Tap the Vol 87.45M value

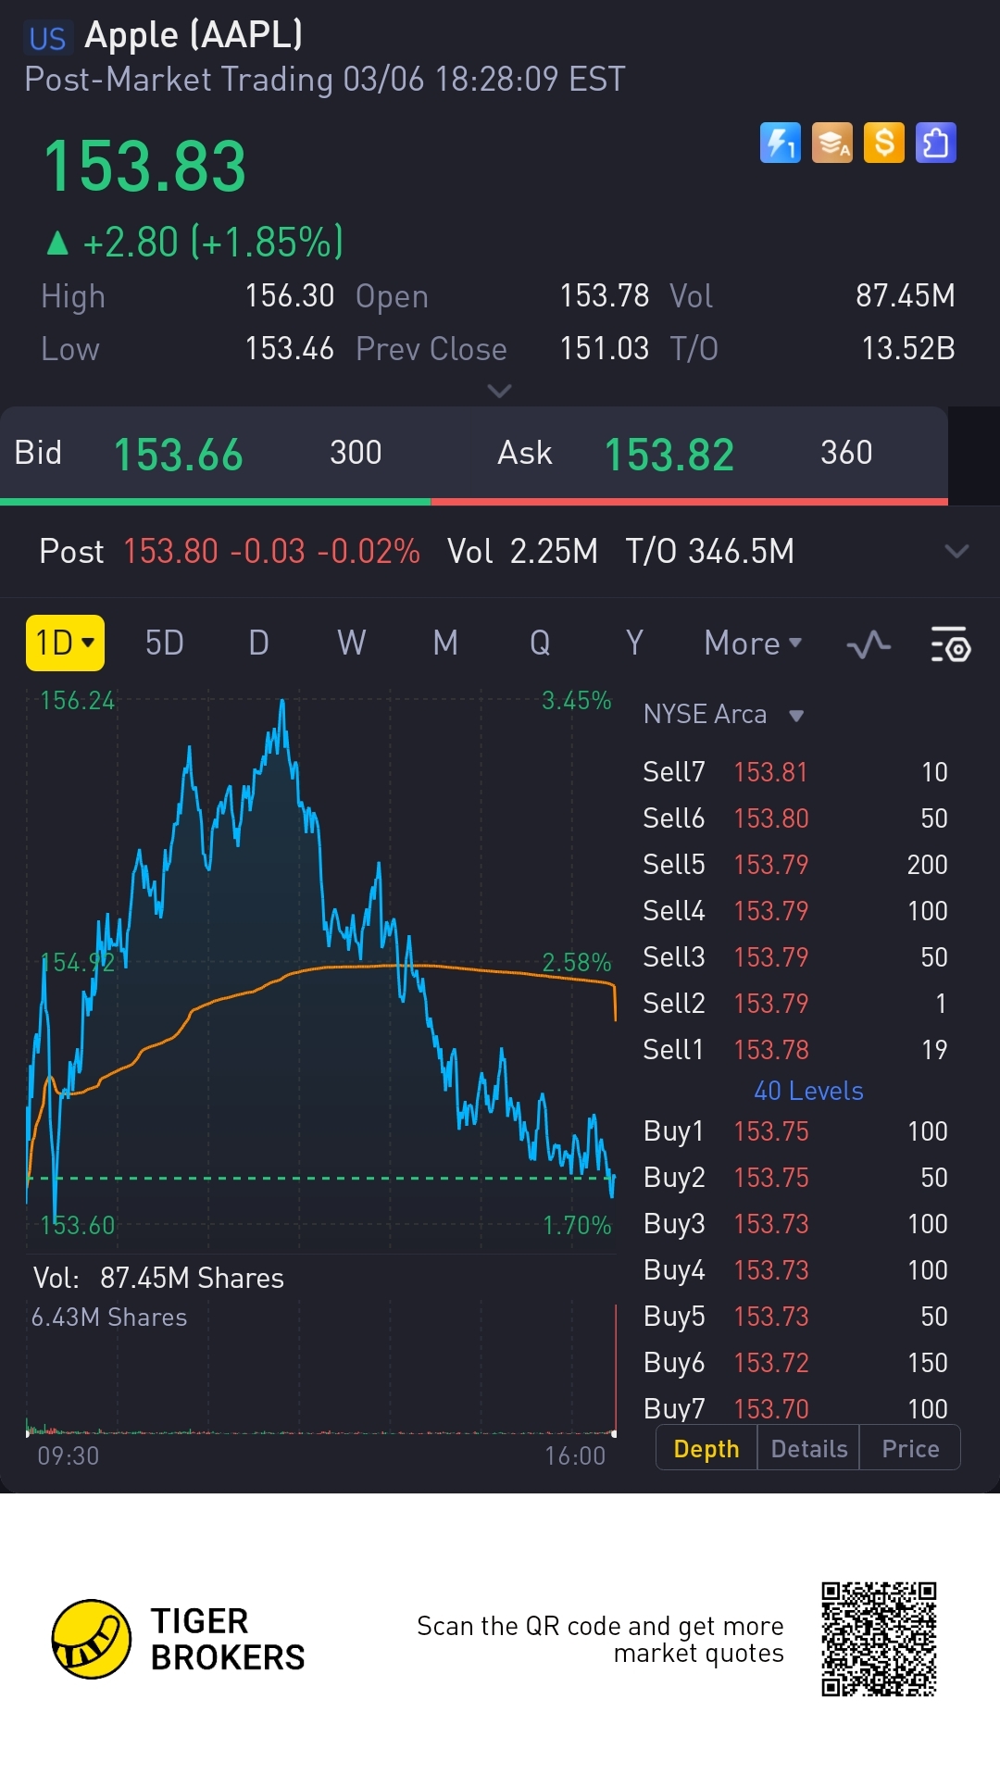coord(906,296)
